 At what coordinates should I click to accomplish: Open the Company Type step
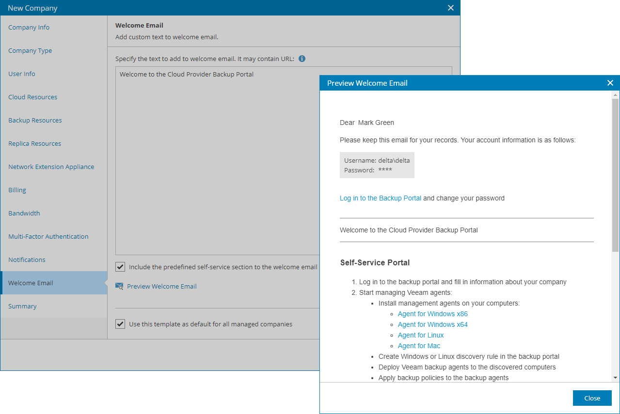54,50
